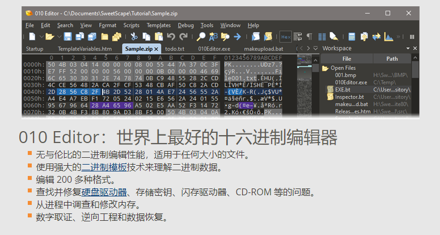Click the Save All toolbar icon

(92, 36)
